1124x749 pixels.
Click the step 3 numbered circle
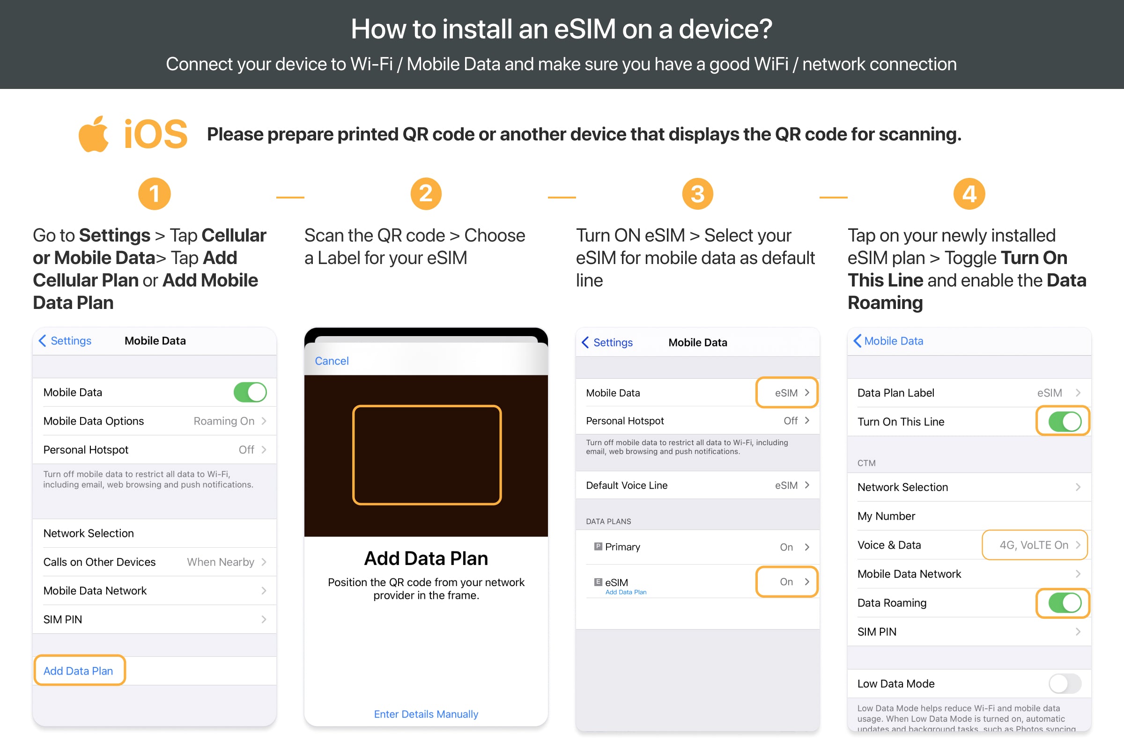[698, 193]
